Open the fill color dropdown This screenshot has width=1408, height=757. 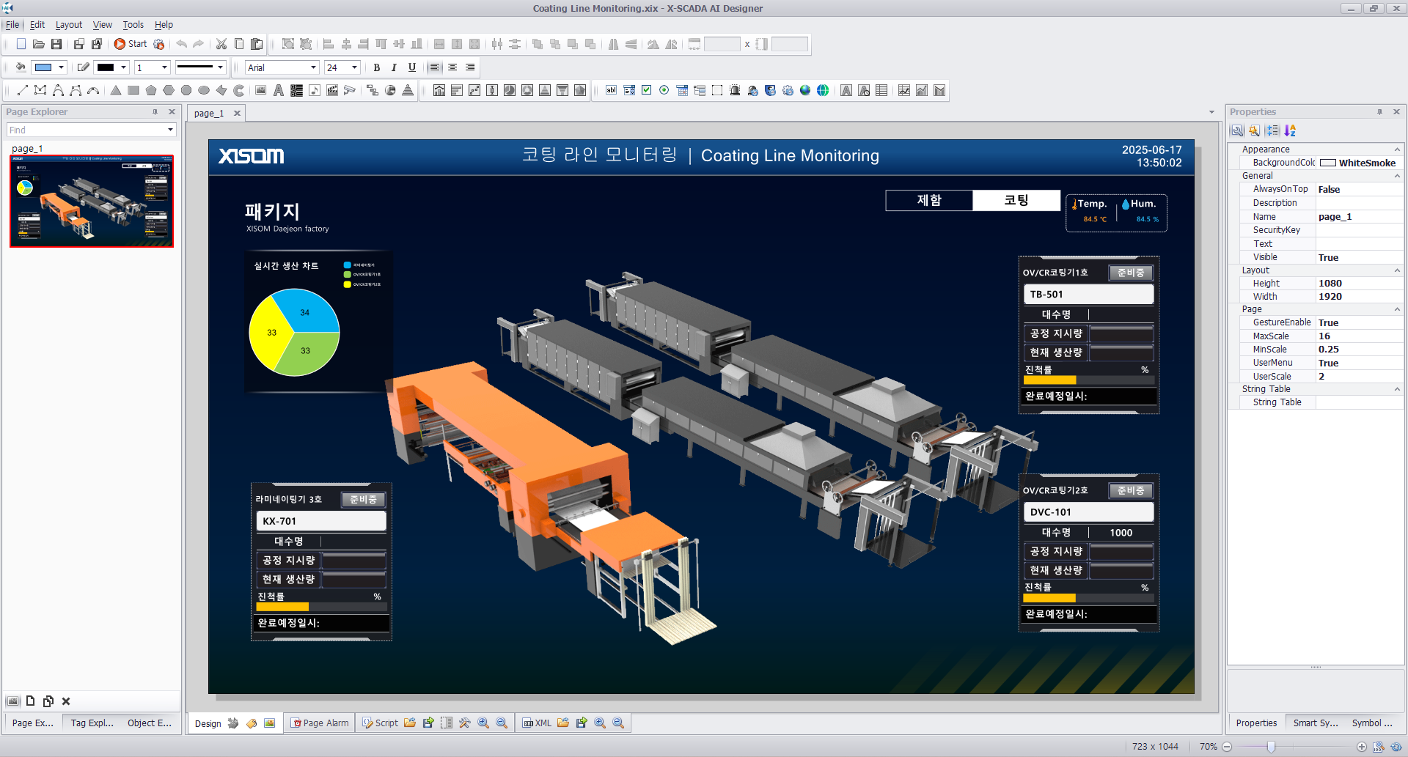click(62, 67)
